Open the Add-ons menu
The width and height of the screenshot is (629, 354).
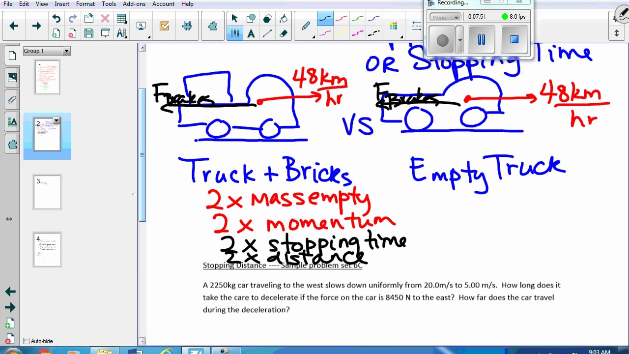coord(134,4)
